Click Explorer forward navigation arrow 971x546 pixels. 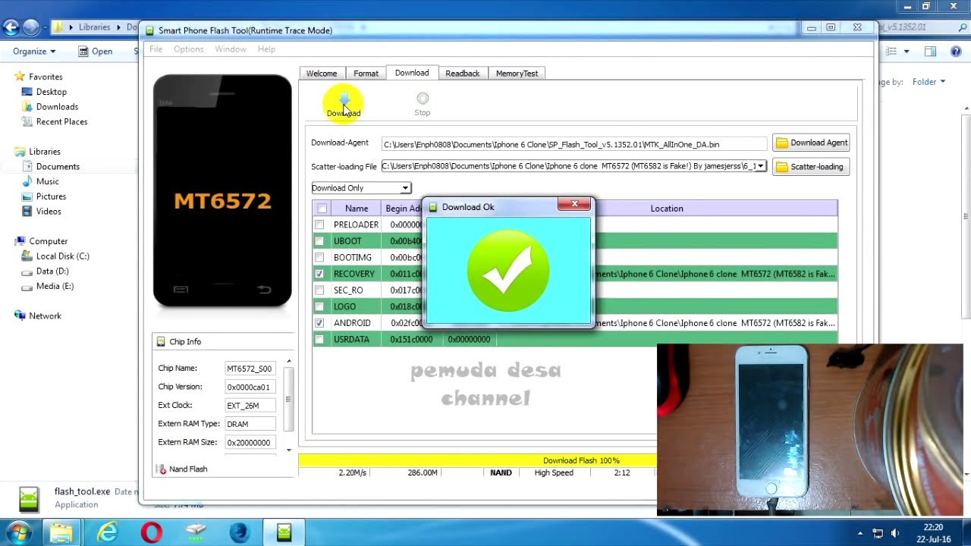[x=31, y=28]
